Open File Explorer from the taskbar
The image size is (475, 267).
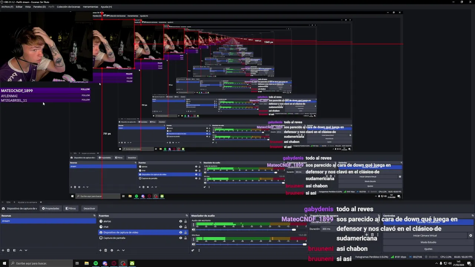[86, 263]
